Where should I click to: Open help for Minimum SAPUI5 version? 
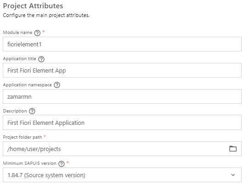click(x=62, y=164)
